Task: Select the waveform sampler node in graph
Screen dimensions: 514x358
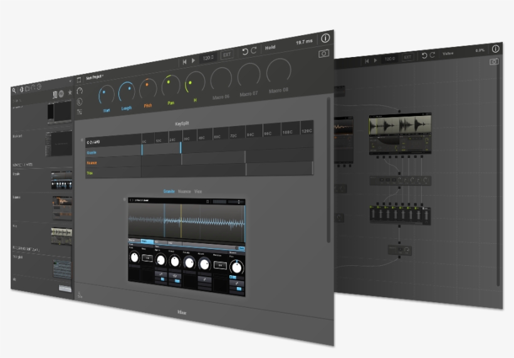Action: coord(399,131)
